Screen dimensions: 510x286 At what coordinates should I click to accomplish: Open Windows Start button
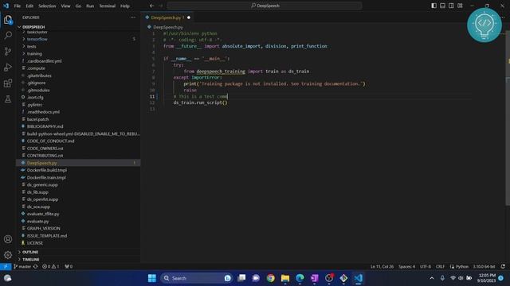[152, 278]
